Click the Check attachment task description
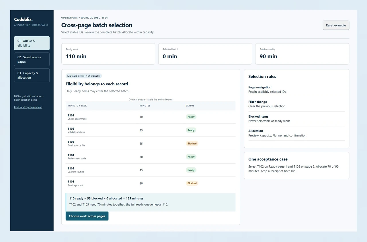This screenshot has height=242, width=367. (77, 119)
